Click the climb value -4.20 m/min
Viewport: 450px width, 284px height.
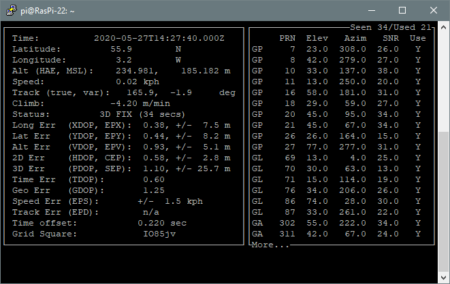pos(140,104)
